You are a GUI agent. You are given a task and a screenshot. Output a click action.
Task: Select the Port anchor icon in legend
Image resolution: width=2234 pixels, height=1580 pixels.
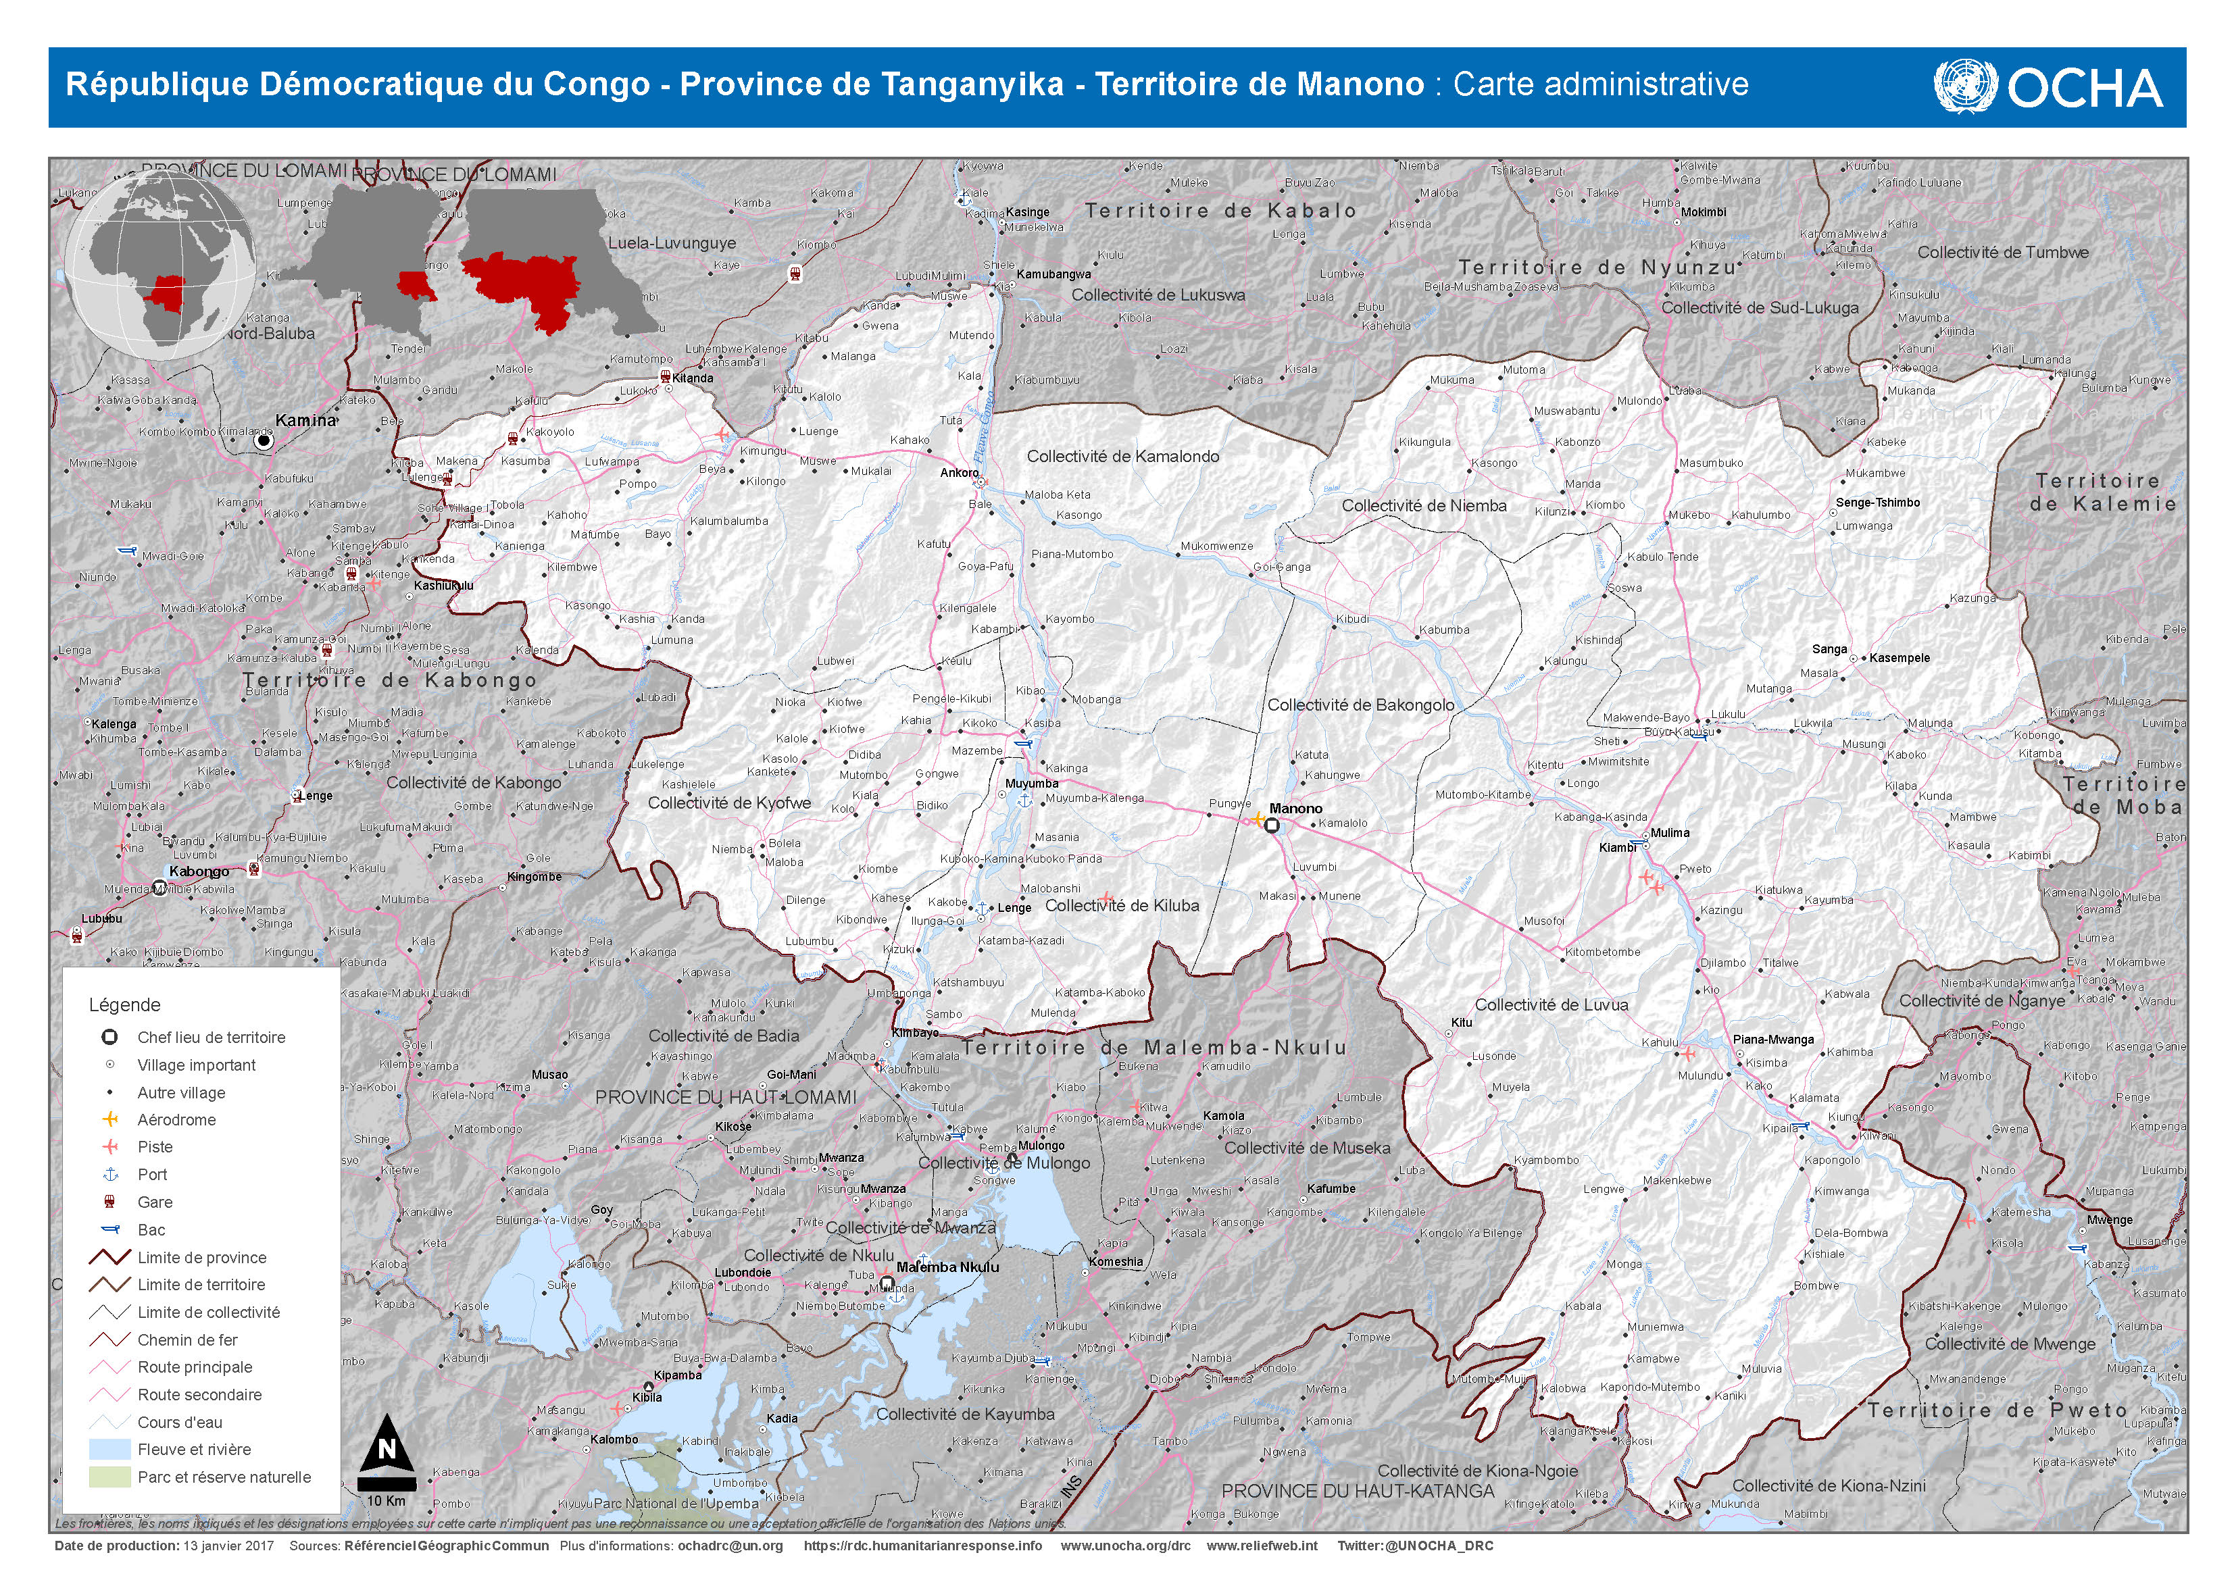tap(110, 1174)
